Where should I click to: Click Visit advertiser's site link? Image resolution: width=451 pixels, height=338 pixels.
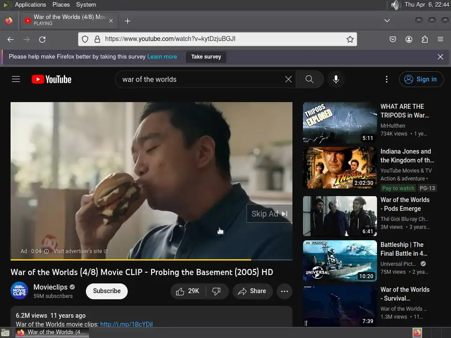[80, 251]
